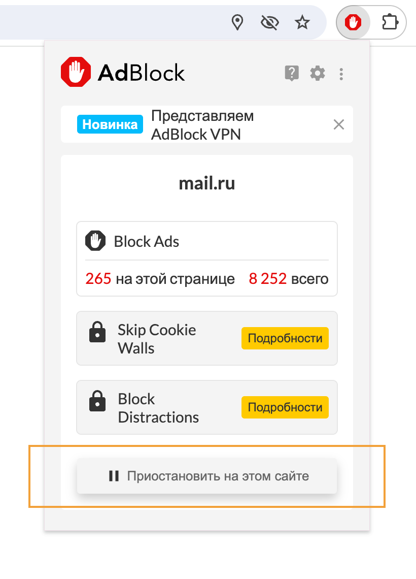
Task: Click the AdBlock logo in the popup header
Action: pos(122,73)
